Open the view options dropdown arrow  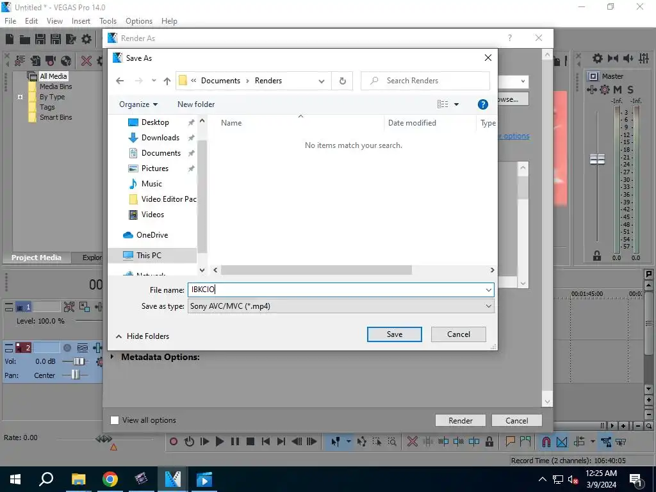[456, 104]
